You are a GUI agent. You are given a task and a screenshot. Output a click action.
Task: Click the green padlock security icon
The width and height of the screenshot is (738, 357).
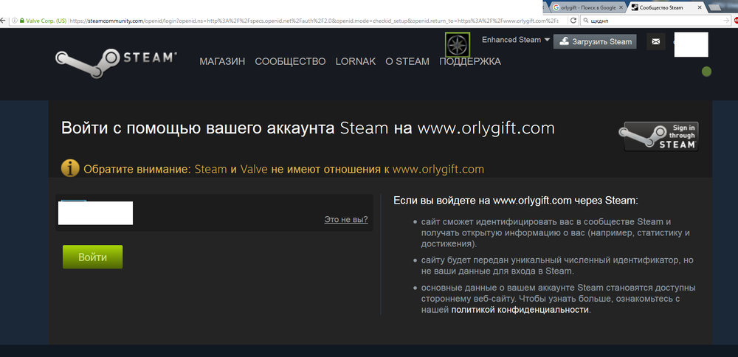coord(23,20)
